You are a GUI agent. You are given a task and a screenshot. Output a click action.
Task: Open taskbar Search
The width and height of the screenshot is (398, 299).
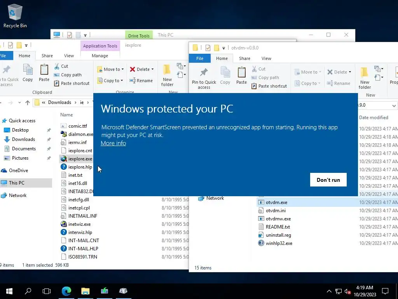click(x=28, y=291)
